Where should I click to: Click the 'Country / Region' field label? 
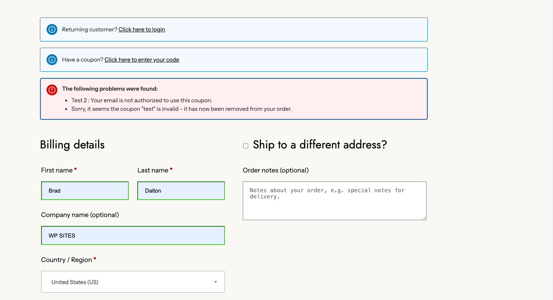click(x=66, y=260)
